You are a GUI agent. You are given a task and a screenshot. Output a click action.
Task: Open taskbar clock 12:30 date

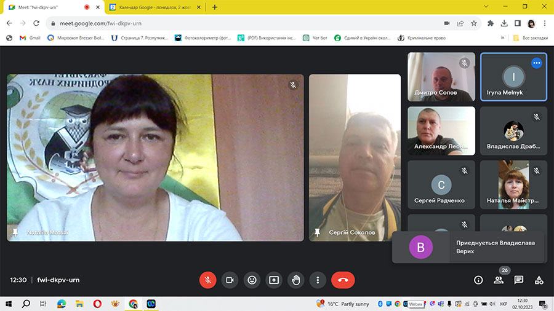tap(522, 304)
